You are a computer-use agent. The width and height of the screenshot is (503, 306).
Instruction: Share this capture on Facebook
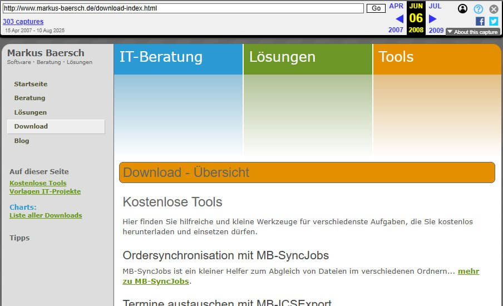click(480, 21)
